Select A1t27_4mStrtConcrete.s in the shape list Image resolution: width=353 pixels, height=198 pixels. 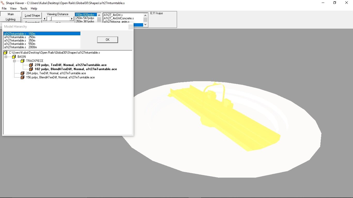coord(119,18)
